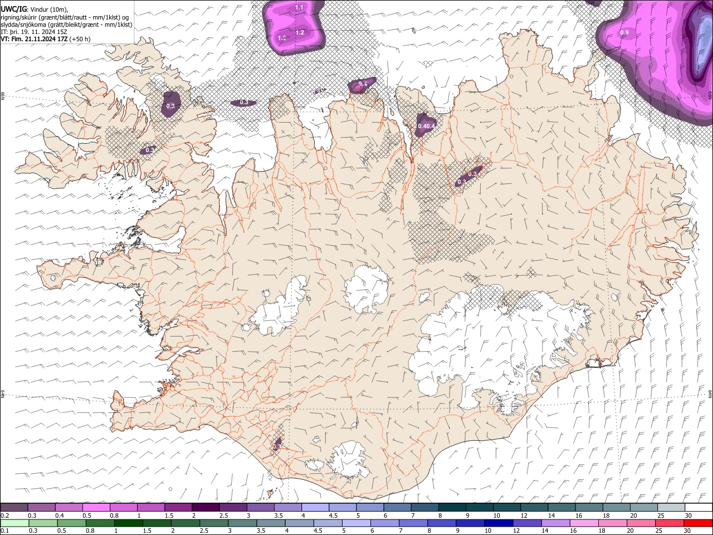The image size is (713, 535).
Task: Click upper legend swatch between 12 and 14
Action: [534, 507]
